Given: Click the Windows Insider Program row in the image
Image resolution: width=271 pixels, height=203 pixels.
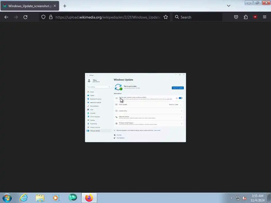Looking at the screenshot, I should pyautogui.click(x=149, y=124).
